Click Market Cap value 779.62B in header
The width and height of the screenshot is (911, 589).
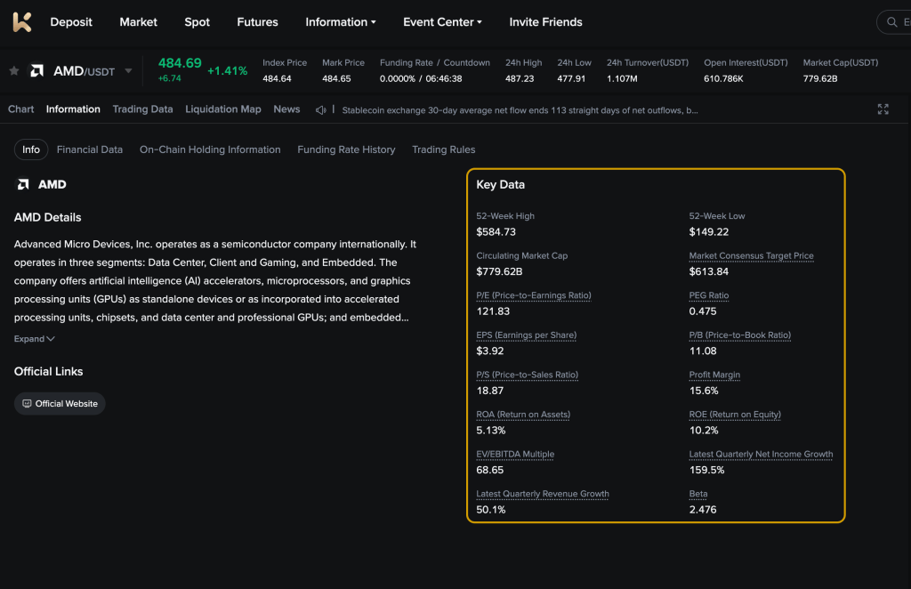tap(819, 78)
